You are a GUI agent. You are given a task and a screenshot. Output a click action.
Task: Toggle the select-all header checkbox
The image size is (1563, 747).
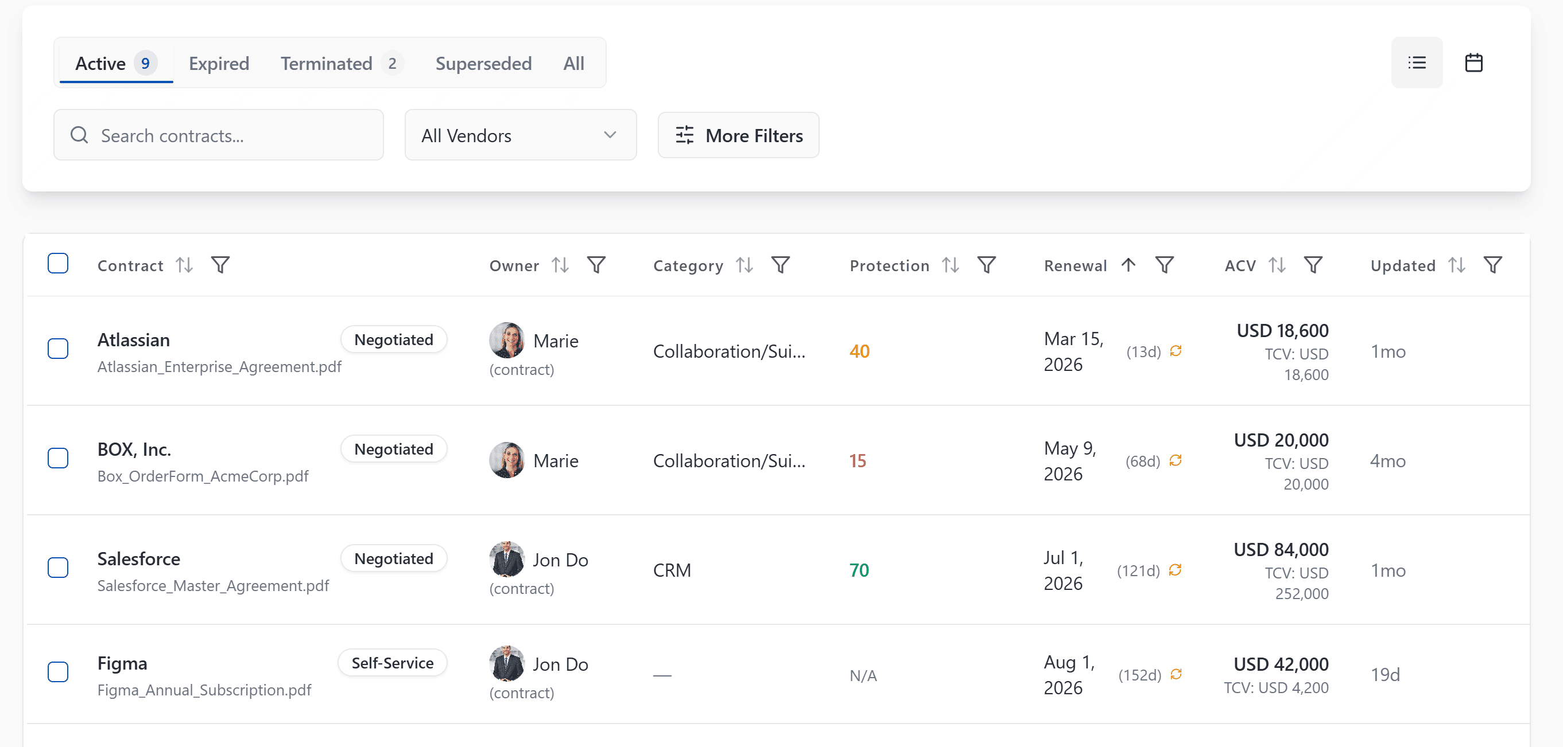click(x=58, y=264)
